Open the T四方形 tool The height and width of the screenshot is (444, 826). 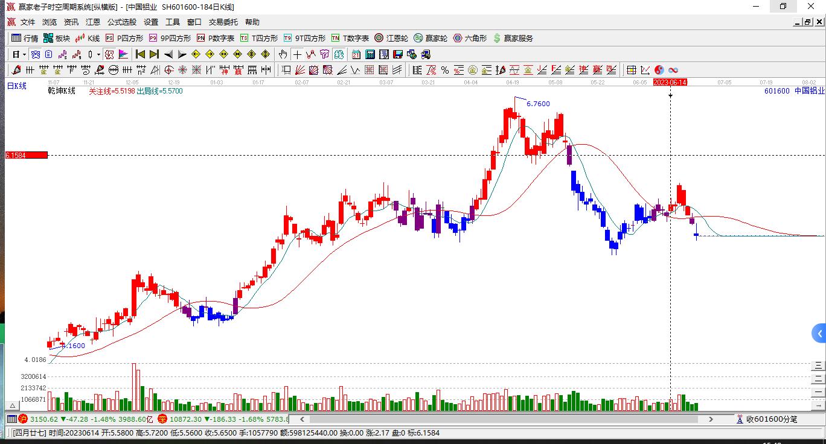259,38
